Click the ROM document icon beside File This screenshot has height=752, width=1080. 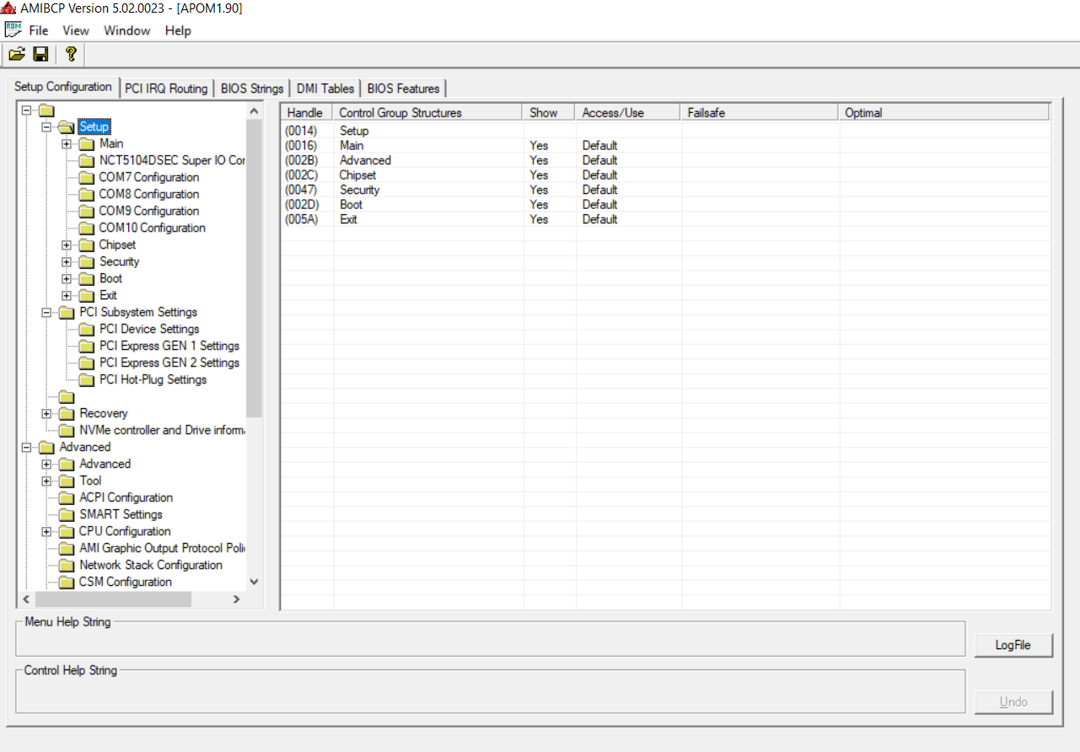coord(13,30)
